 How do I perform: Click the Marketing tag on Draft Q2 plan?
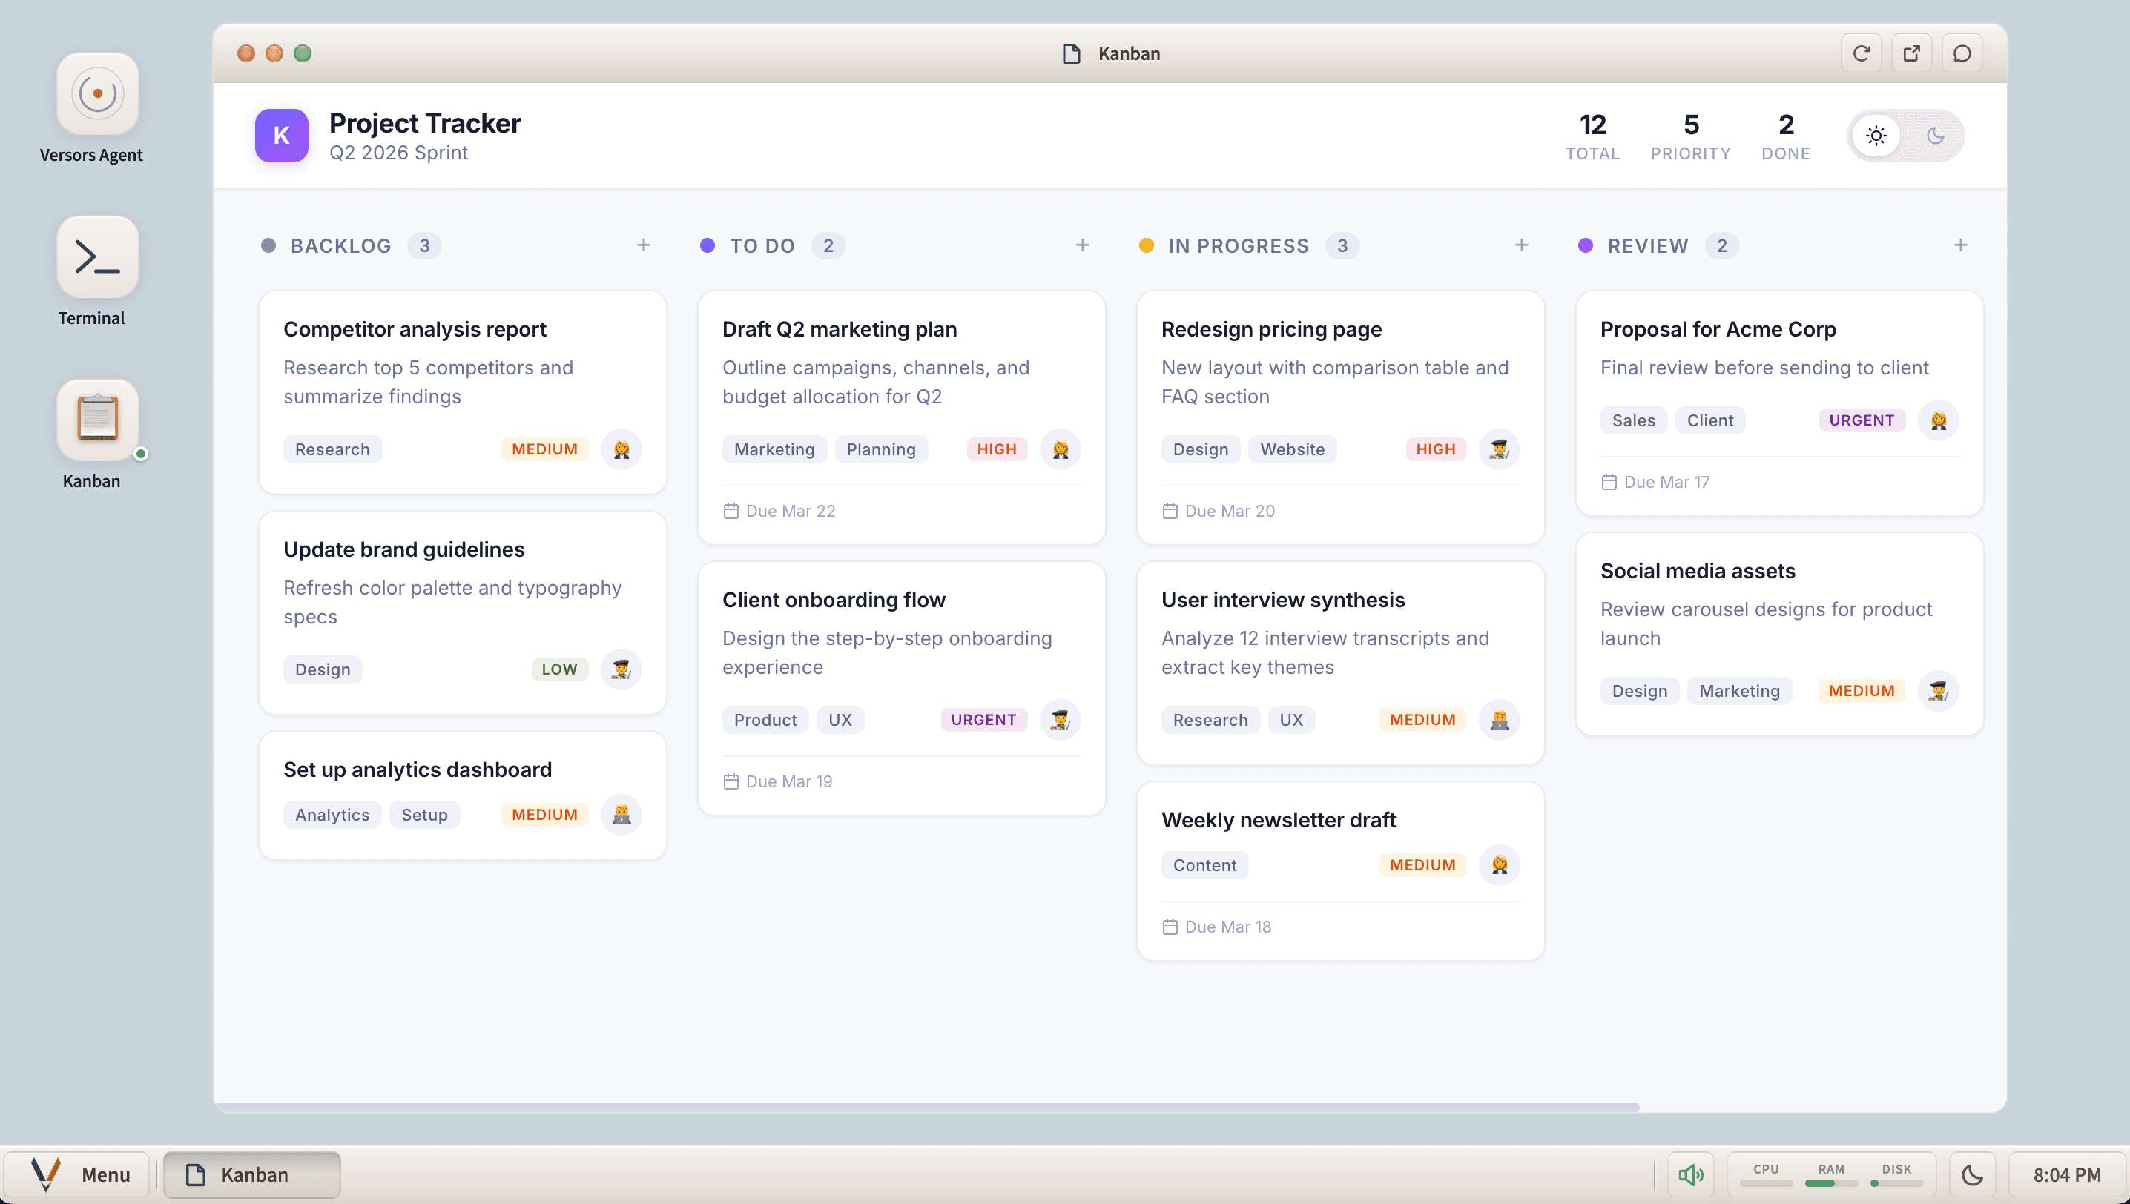pyautogui.click(x=774, y=449)
